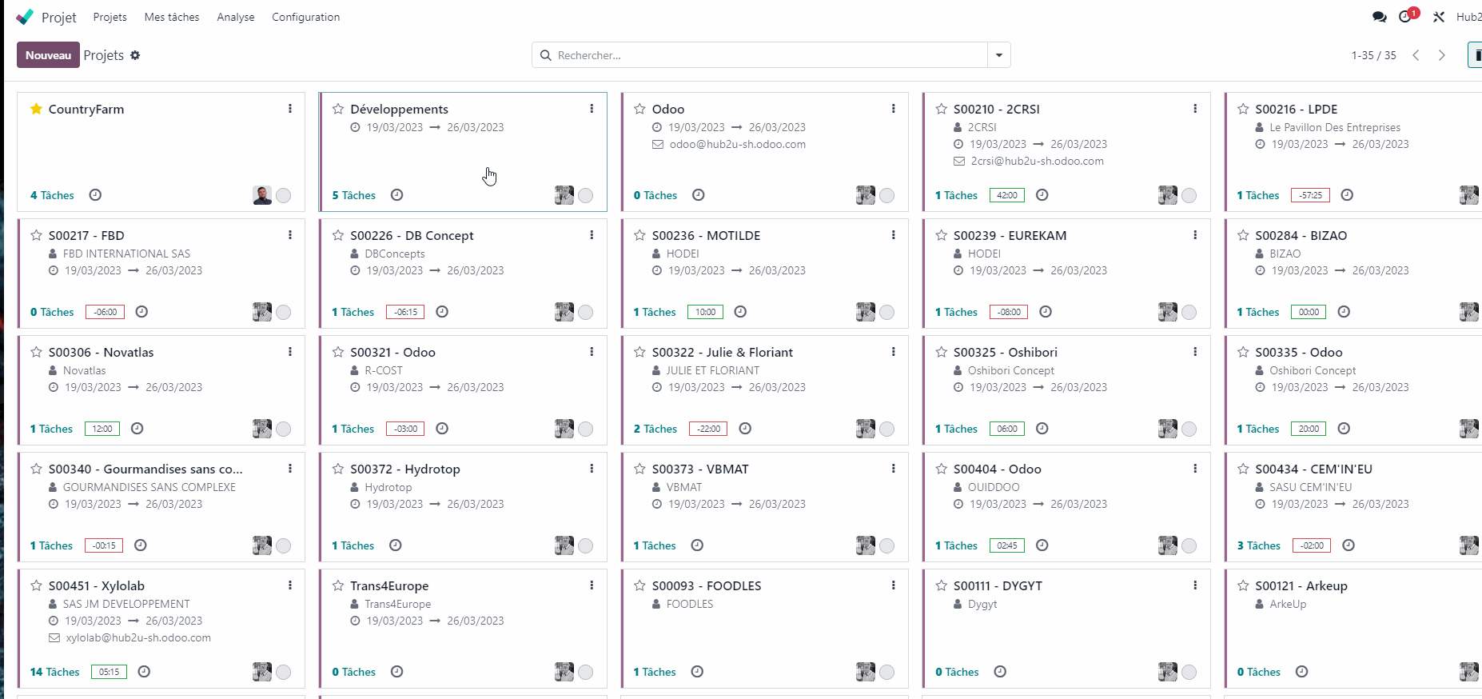Click the user avatar on CountryFarm card
1482x699 pixels.
click(262, 195)
